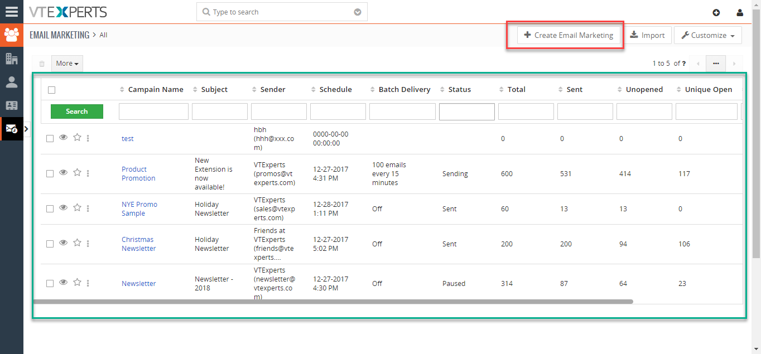Screen dimensions: 761x354
Task: Click the VTExperts logo
Action: (x=68, y=12)
